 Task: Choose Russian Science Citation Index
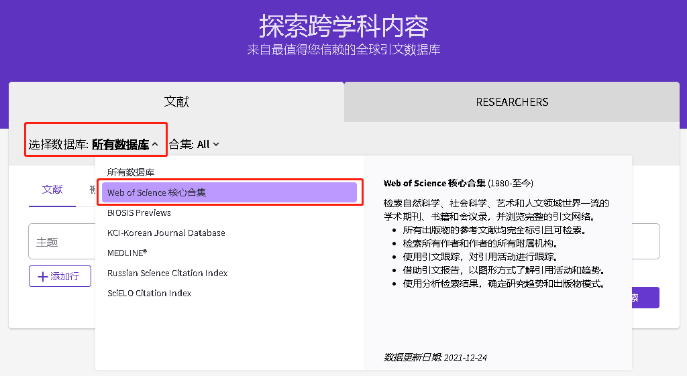[167, 273]
